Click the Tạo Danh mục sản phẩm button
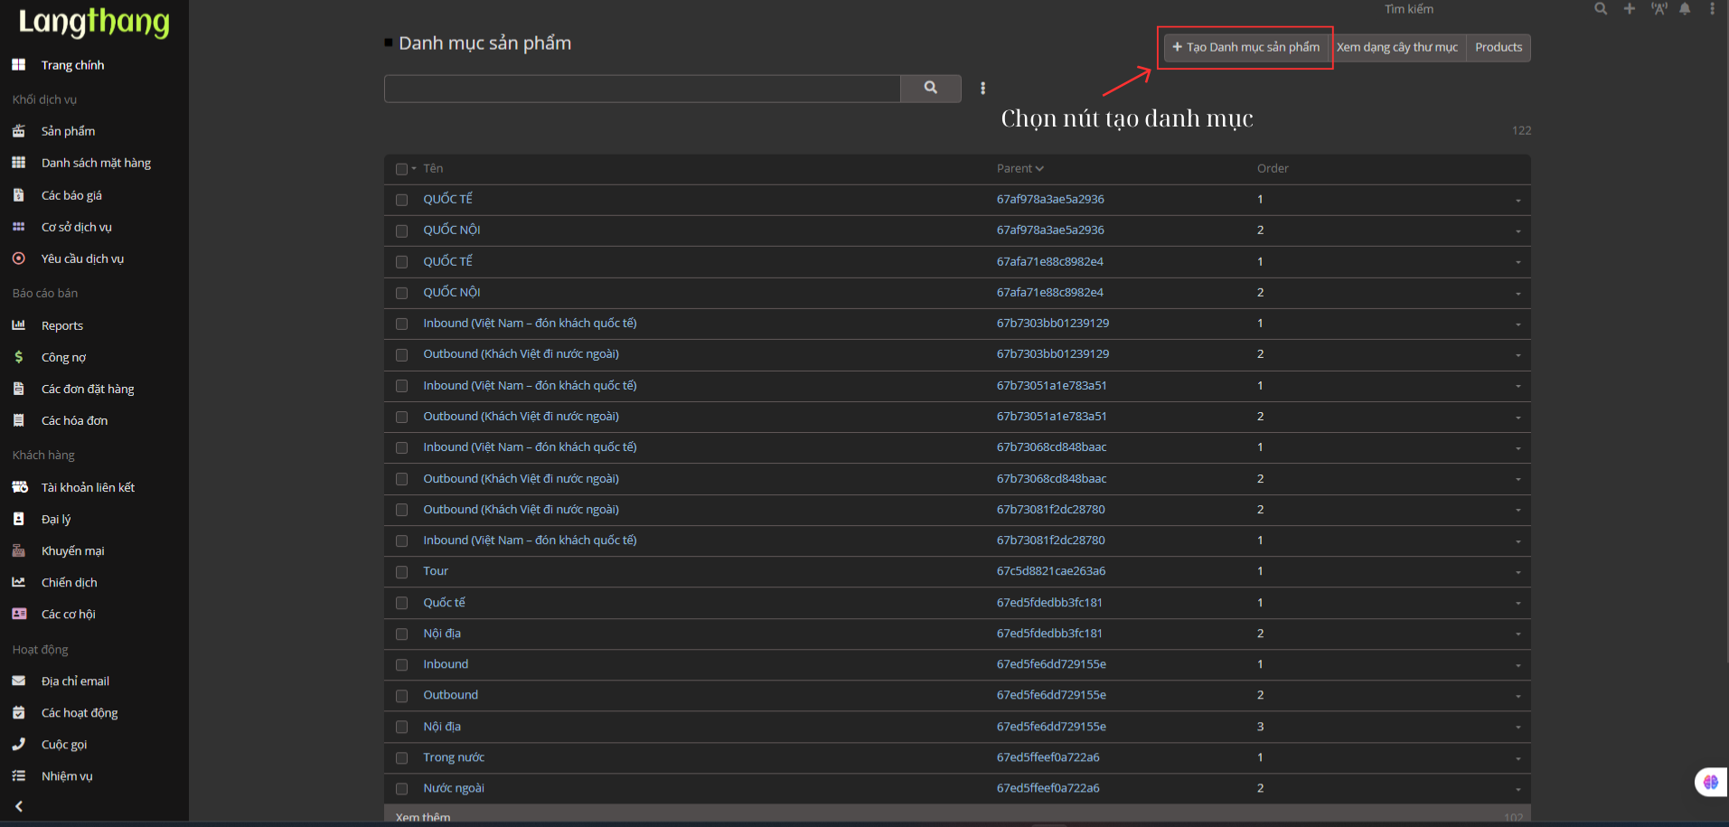 [1245, 47]
